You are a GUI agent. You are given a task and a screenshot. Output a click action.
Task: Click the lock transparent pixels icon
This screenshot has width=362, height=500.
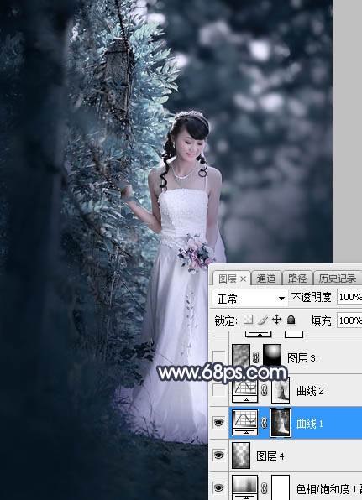pos(248,320)
